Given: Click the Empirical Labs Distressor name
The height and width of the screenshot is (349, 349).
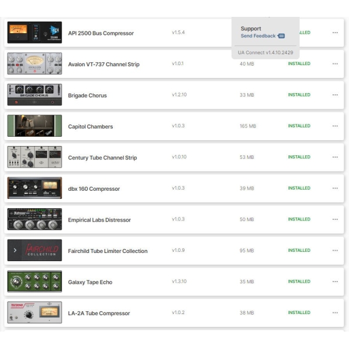Looking at the screenshot, I should pos(99,220).
